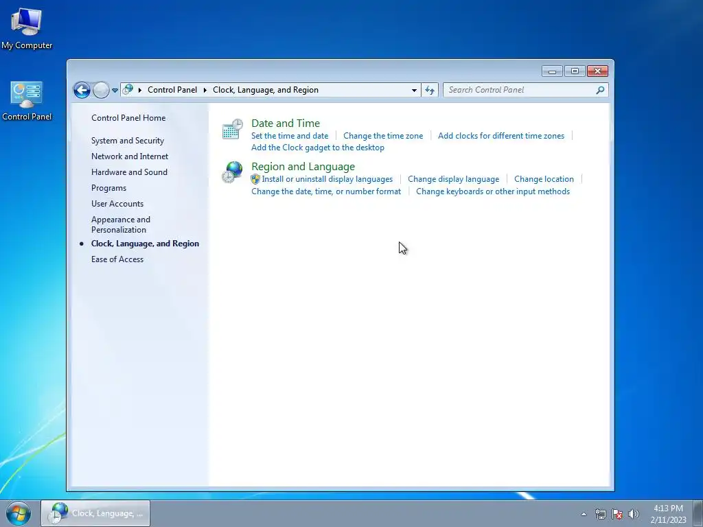Open the Region and Language heading
This screenshot has height=527, width=703.
303,167
